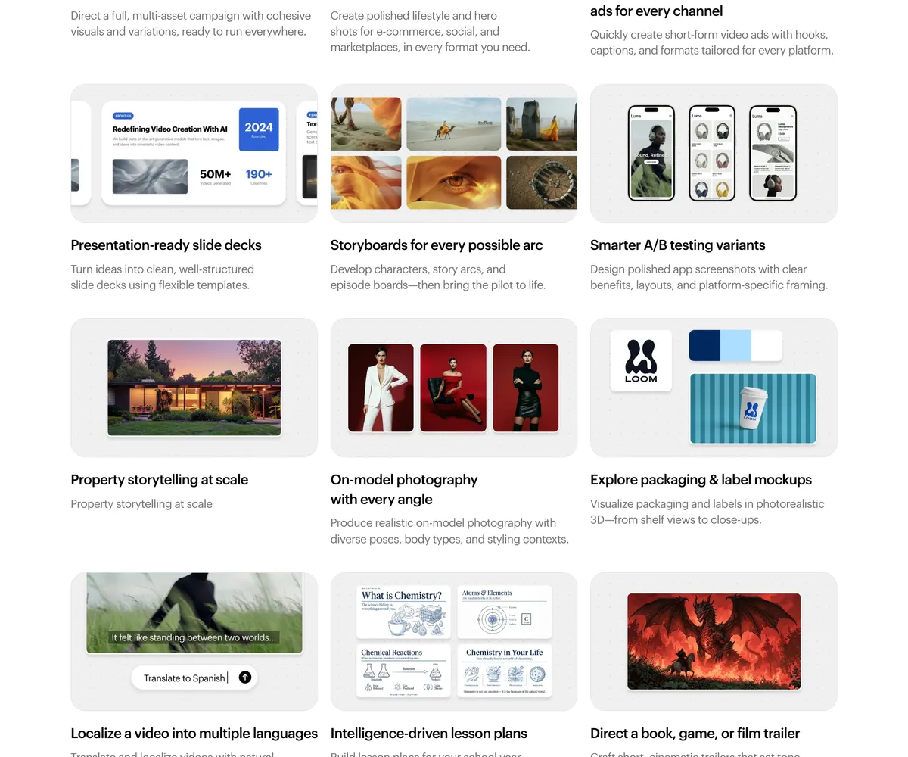Click the 2024 Founded blue tile
Screen dimensions: 908x757
coord(259,129)
